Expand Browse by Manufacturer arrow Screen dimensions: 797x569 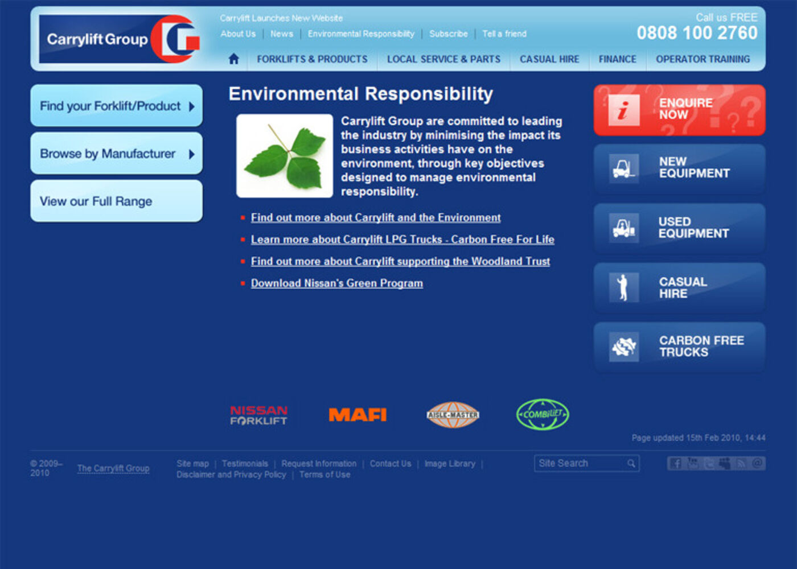[x=192, y=154]
